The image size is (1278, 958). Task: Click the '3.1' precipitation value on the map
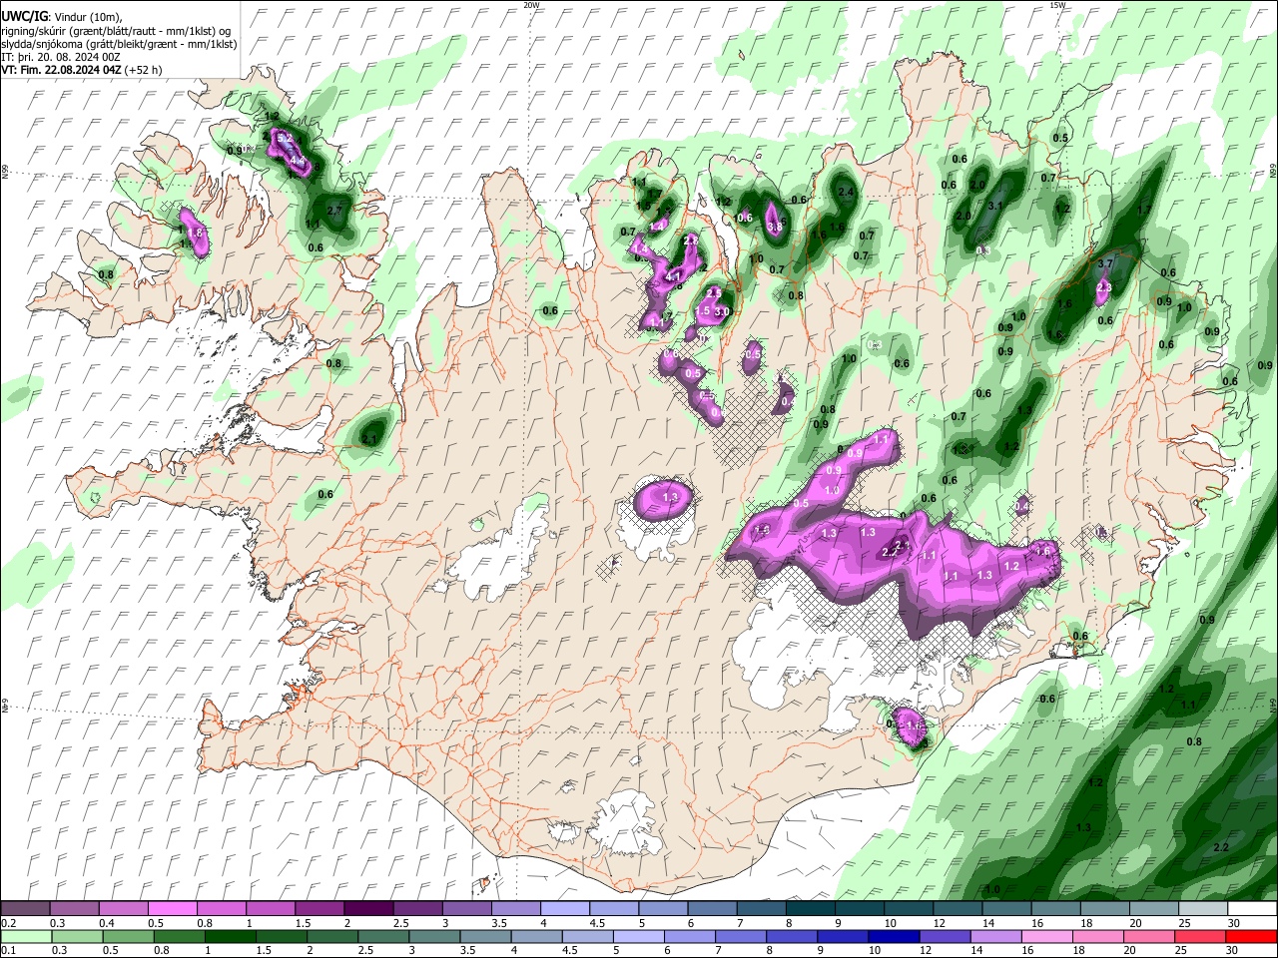pos(995,206)
